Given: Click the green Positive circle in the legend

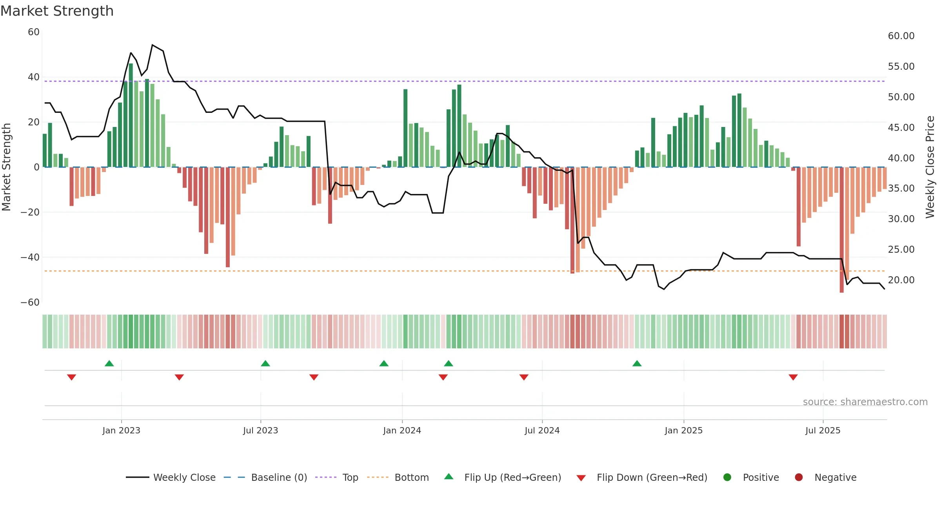Looking at the screenshot, I should (x=727, y=477).
